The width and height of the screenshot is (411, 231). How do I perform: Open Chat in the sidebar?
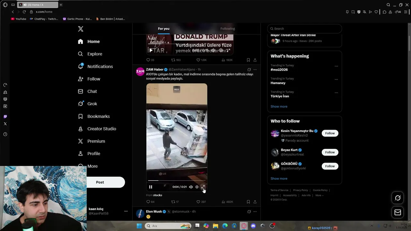coord(87,91)
